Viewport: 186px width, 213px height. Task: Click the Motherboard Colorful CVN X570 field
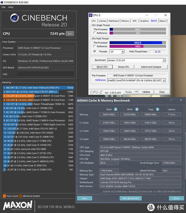click(140, 182)
